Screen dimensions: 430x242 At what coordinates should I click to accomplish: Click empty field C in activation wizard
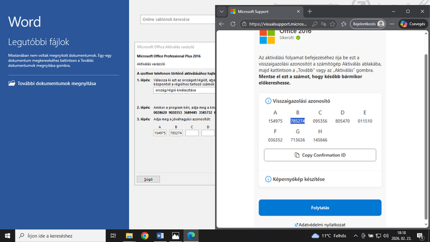pos(192,133)
